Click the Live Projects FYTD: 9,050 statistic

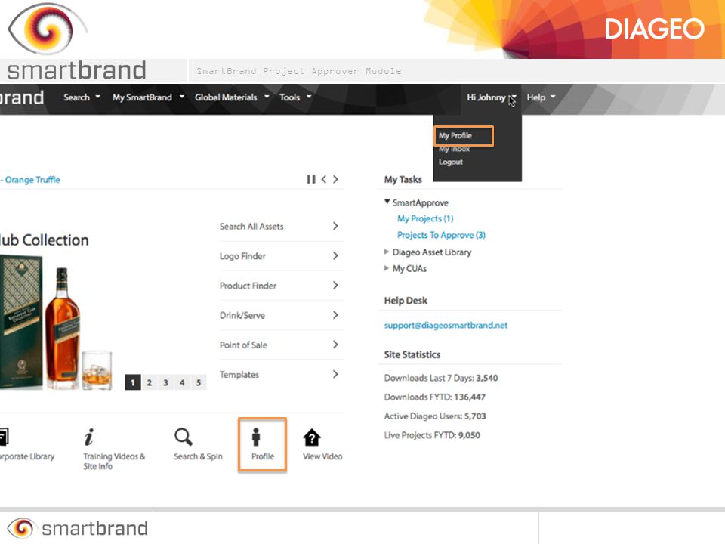pos(432,435)
